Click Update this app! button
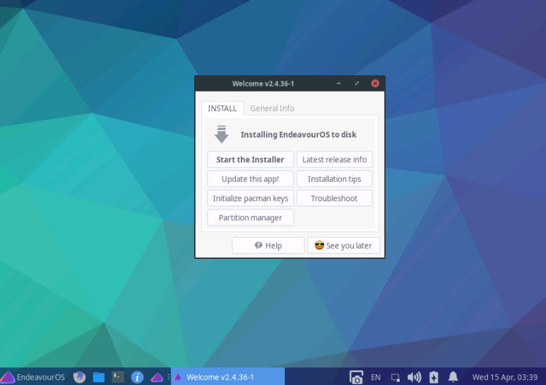Viewport: 546px width, 385px height. tap(250, 179)
